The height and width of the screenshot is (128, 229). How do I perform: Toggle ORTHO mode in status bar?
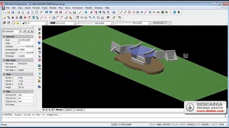pyautogui.click(x=166, y=124)
